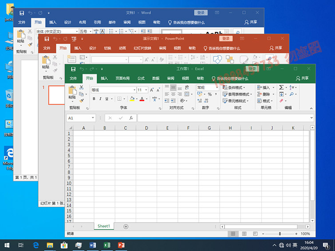
Task: Click the fill color bucket in Excel
Action: (132, 99)
